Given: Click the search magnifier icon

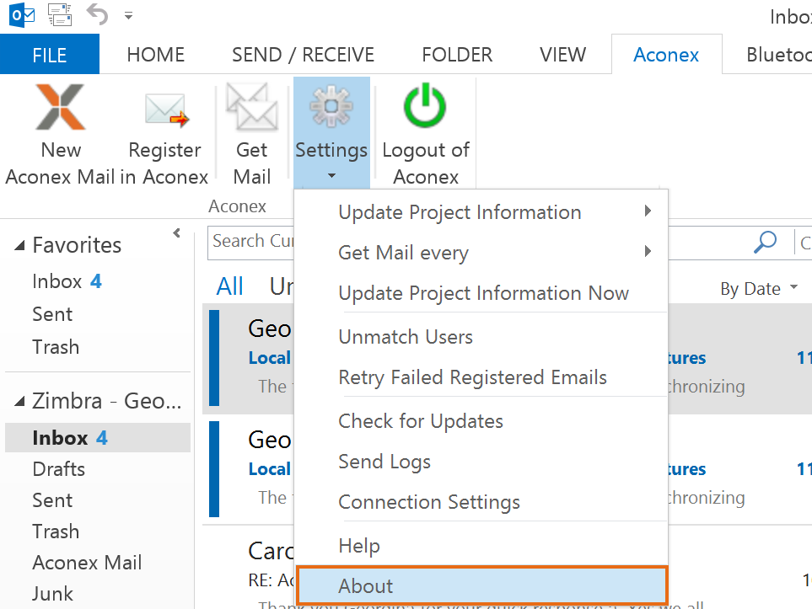Looking at the screenshot, I should [x=765, y=242].
